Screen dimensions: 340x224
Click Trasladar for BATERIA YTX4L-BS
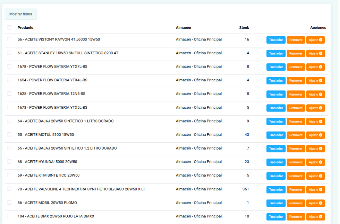(276, 81)
